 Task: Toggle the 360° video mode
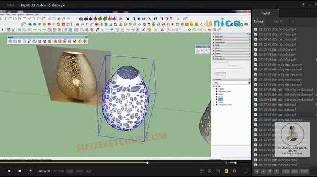(x=202, y=171)
